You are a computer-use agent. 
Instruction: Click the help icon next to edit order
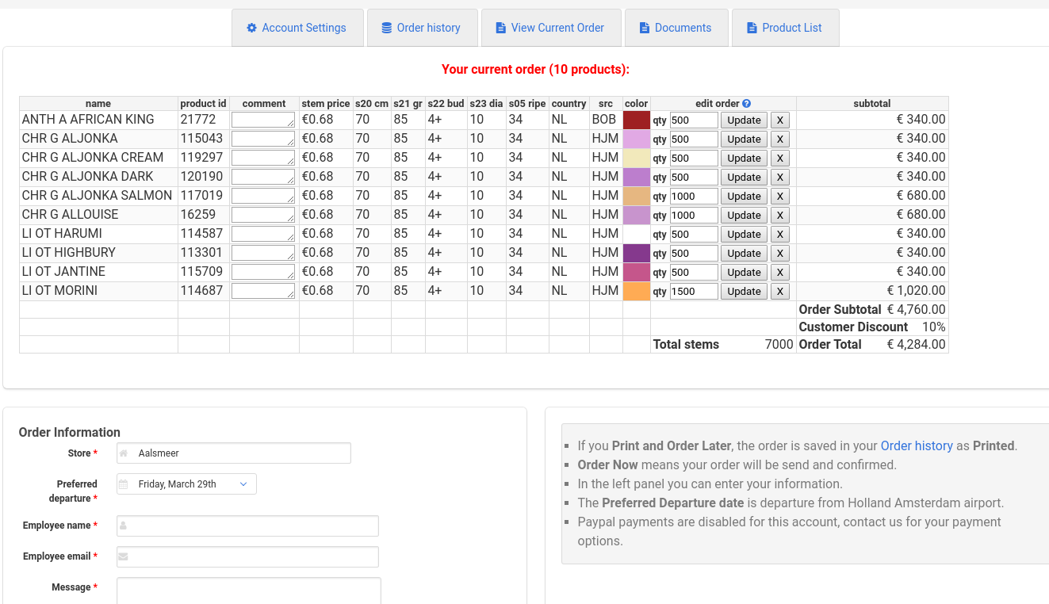(x=746, y=104)
